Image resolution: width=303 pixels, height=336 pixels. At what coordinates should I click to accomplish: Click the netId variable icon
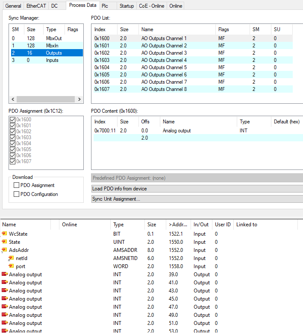tap(11, 258)
